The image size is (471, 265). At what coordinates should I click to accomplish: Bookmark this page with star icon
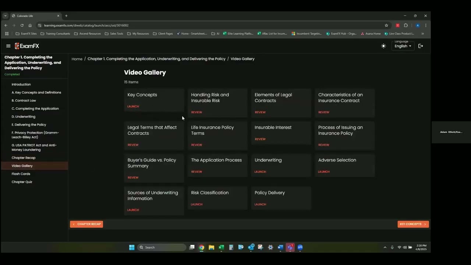point(386,25)
